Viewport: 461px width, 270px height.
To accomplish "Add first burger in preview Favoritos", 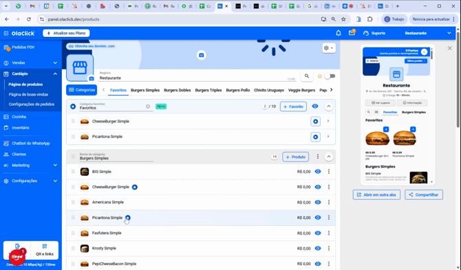I will [x=386, y=129].
